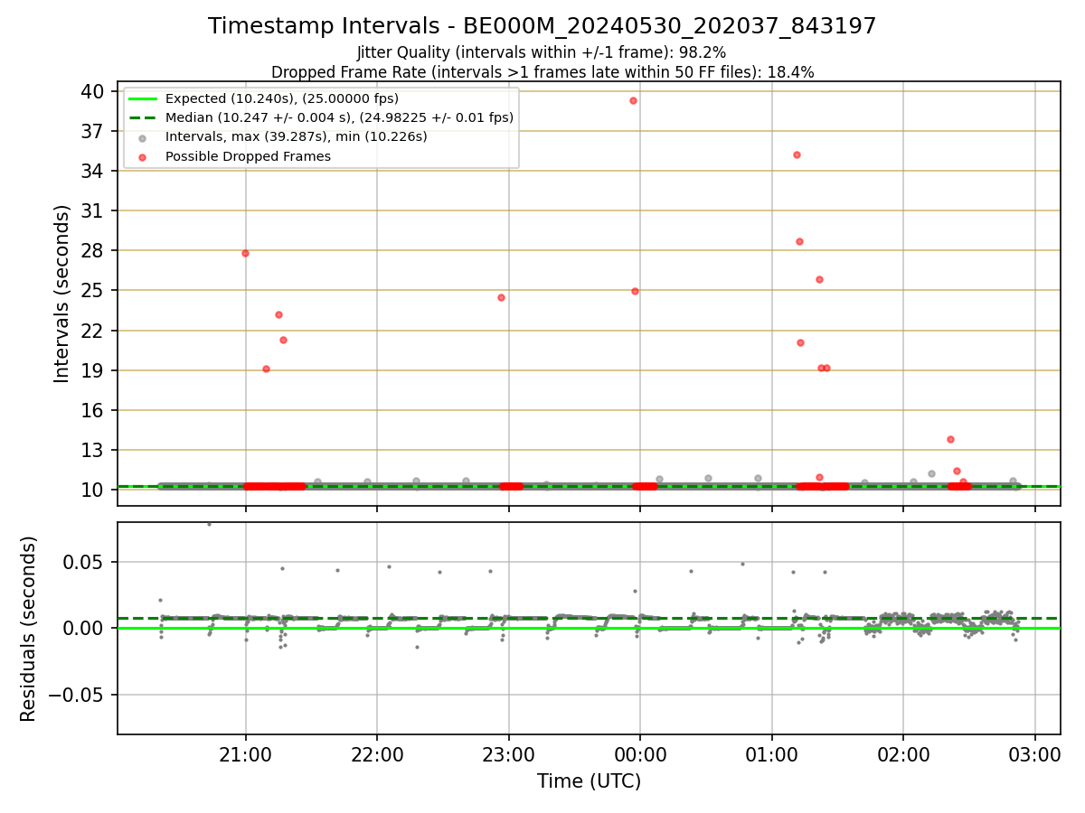Click legend entry "Median (10.247 +/- 0.004 s)"
1085x813 pixels.
click(339, 118)
